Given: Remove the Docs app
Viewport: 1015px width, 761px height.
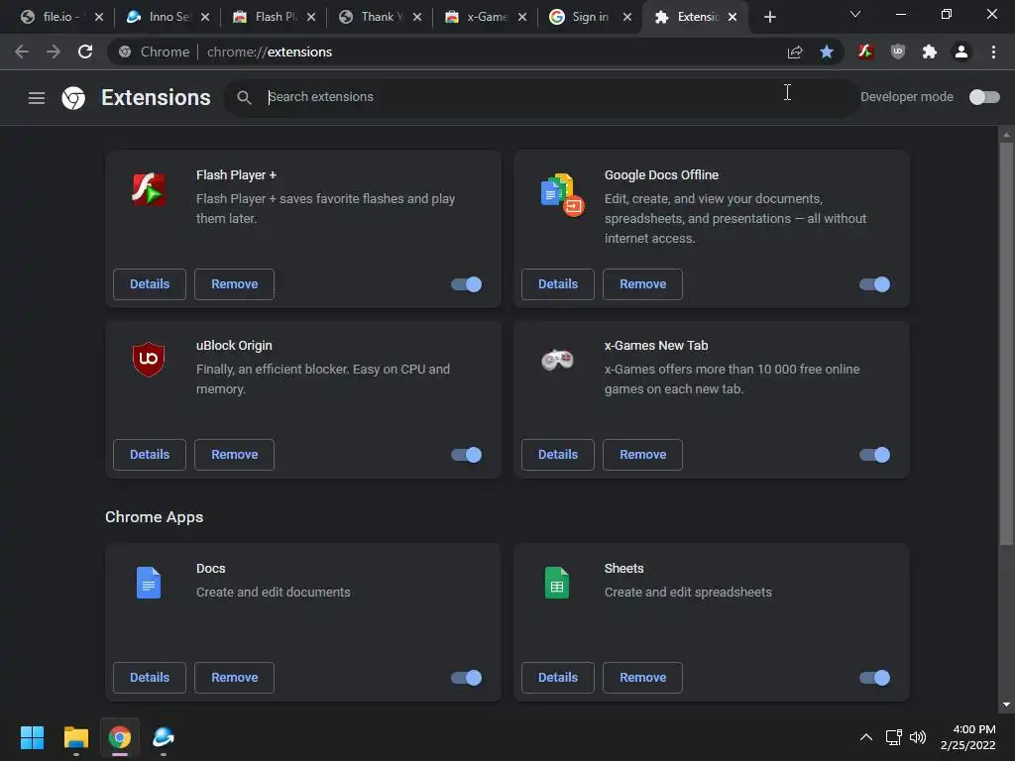Looking at the screenshot, I should tap(234, 678).
